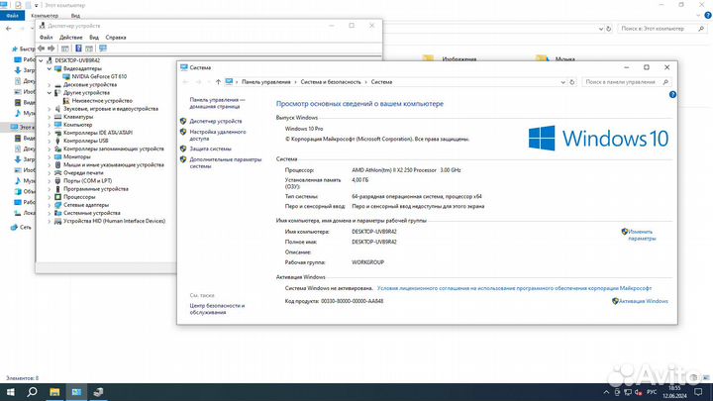Viewport: 713px width, 401px height.
Task: Click Изменить параметры link
Action: pyautogui.click(x=642, y=235)
